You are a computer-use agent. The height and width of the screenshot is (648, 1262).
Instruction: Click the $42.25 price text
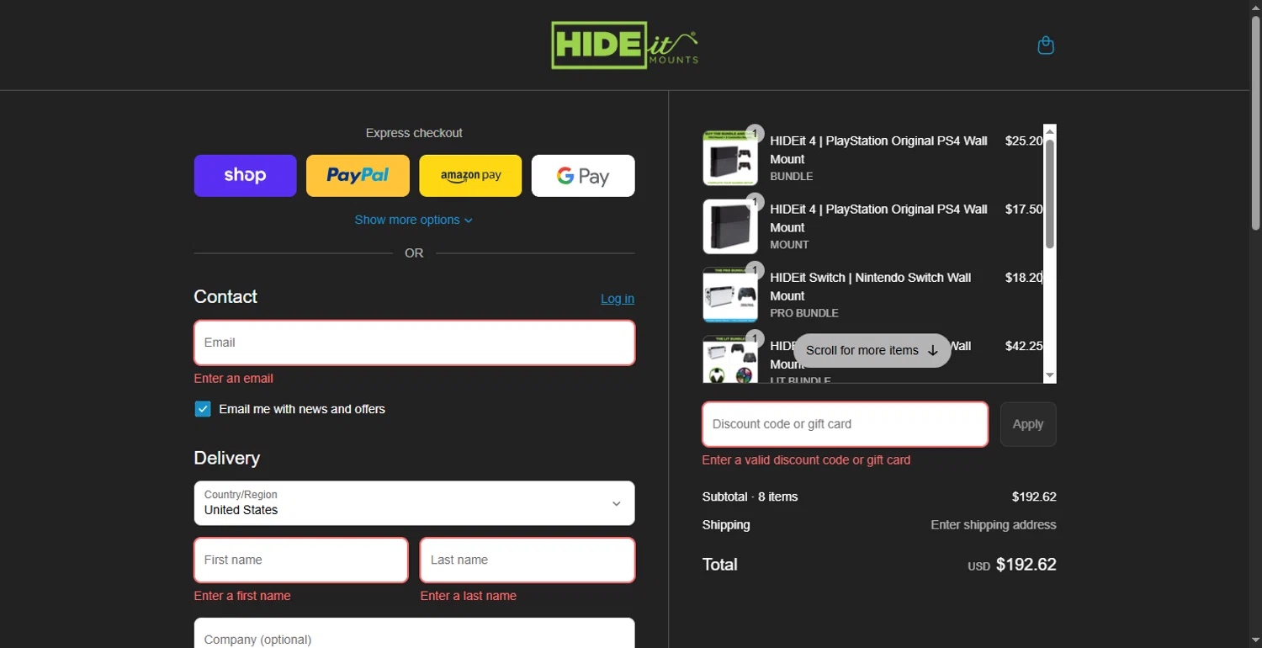pyautogui.click(x=1024, y=345)
